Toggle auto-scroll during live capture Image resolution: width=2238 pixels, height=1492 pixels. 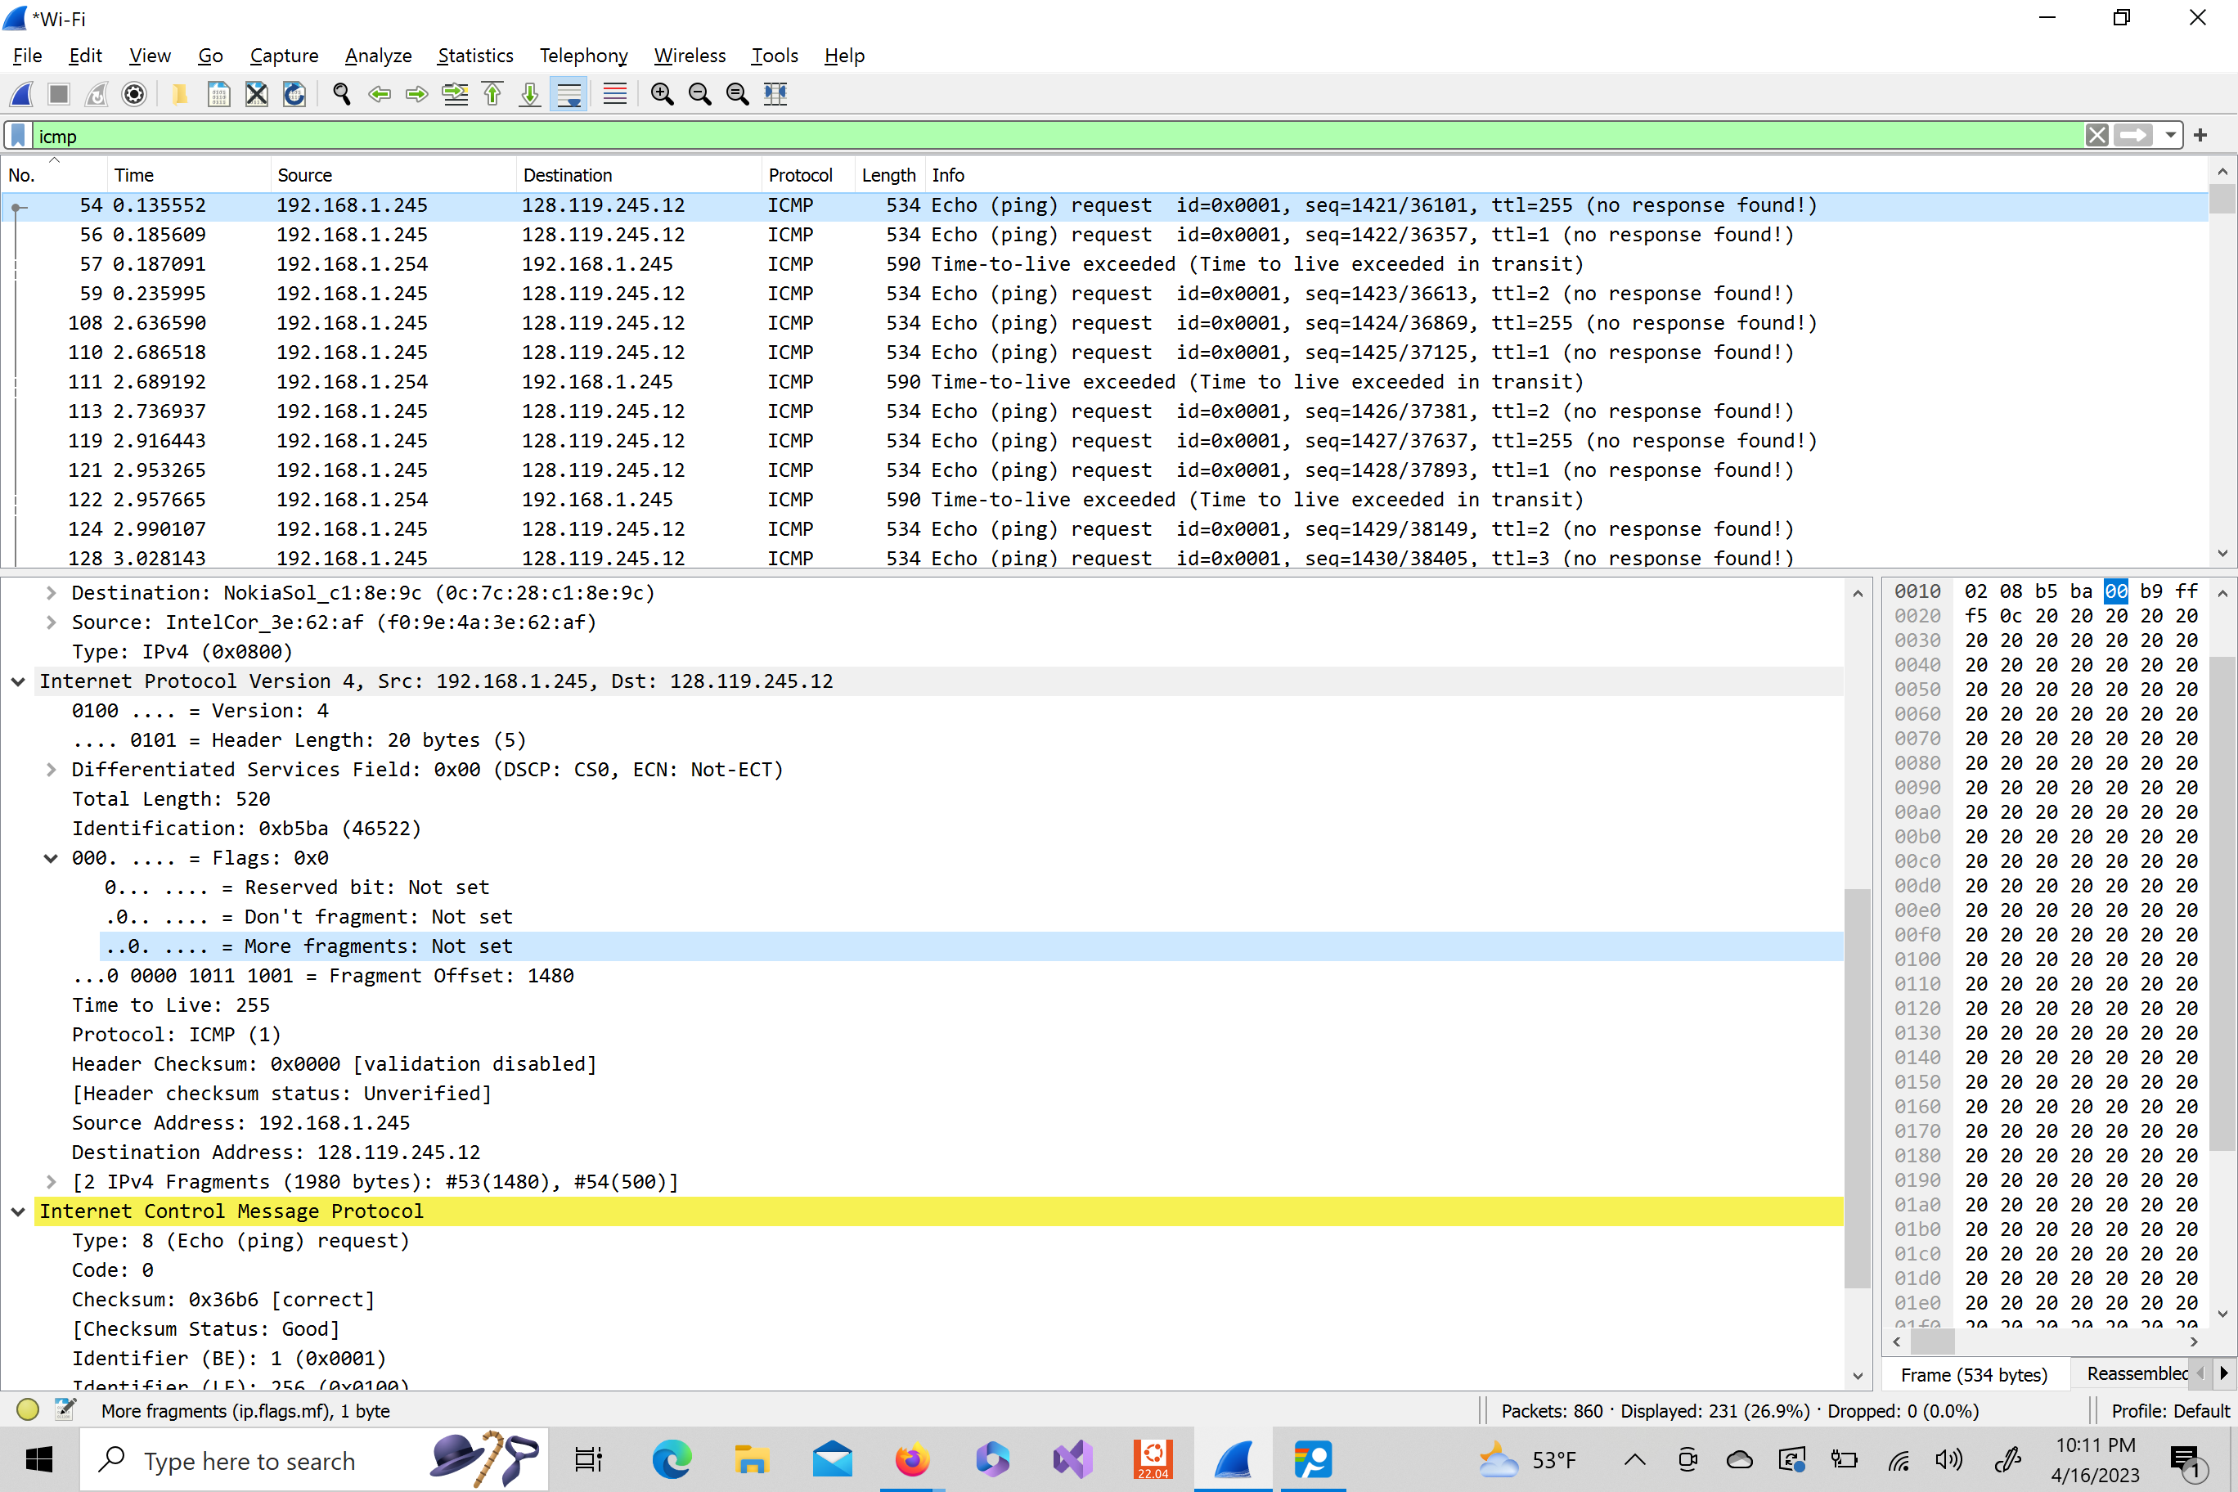click(568, 93)
